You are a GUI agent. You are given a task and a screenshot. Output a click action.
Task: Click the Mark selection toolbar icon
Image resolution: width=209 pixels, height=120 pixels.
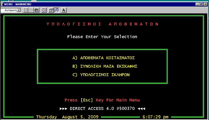(25, 10)
